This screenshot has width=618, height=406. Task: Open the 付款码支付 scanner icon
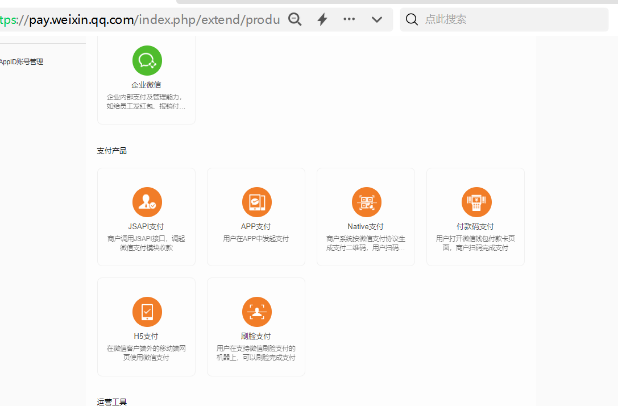(x=476, y=202)
